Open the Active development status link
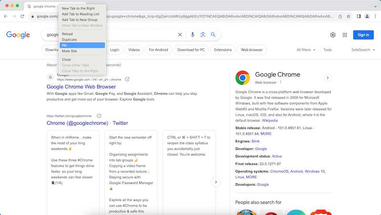Image resolution: width=381 pixels, height=215 pixels. (277, 156)
